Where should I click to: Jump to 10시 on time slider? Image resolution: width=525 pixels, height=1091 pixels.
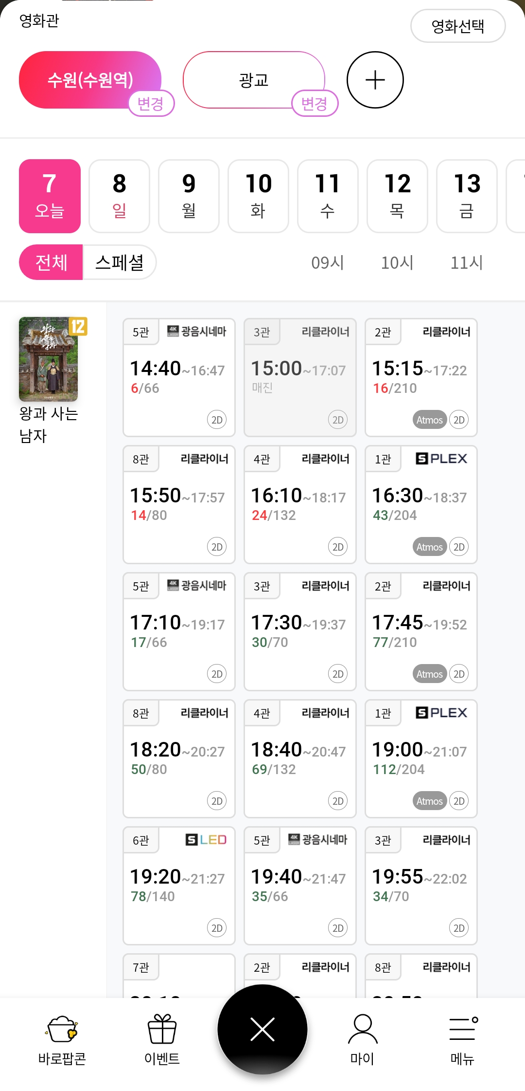[397, 263]
